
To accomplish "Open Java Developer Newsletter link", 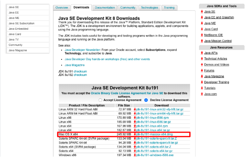I will [x=82, y=50].
